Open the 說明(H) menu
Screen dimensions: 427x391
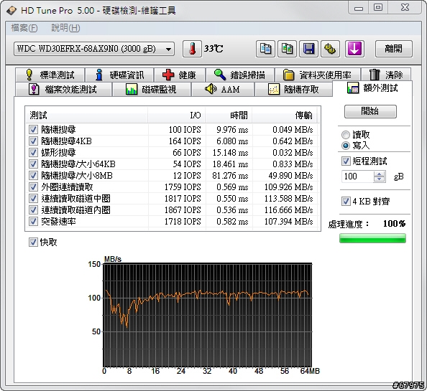(65, 28)
